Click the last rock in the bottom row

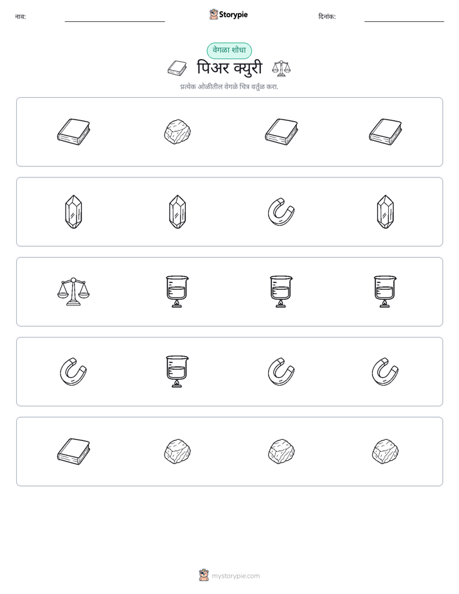385,451
